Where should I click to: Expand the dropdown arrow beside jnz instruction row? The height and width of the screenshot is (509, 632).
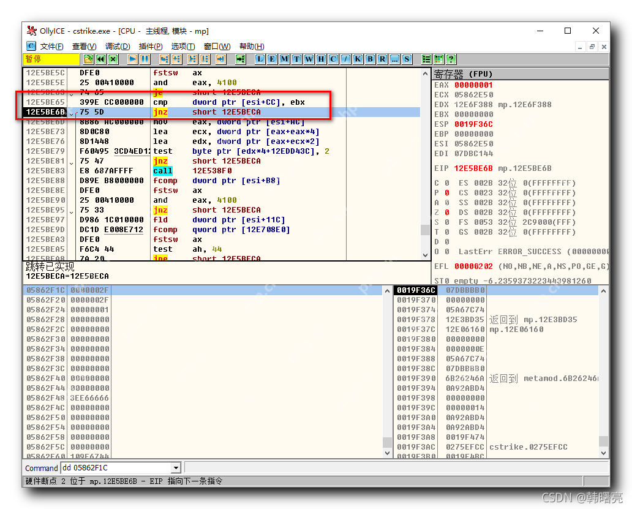pos(72,115)
